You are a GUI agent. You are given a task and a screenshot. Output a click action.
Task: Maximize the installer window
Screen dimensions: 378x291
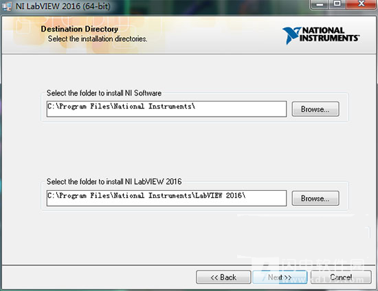[x=337, y=4]
